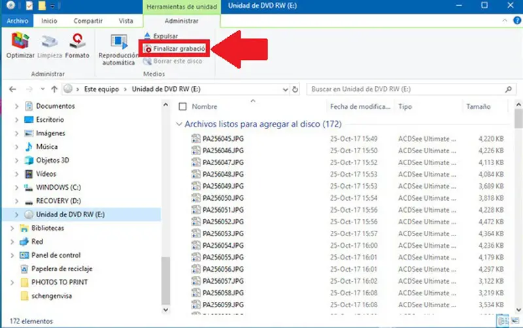Click the Limpieza cleanup icon
This screenshot has height=328, width=523.
50,41
